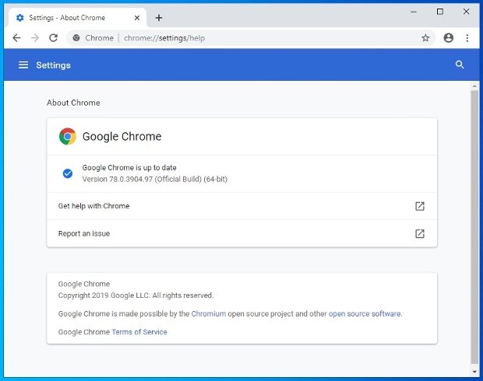Open a new tab with plus button
The image size is (483, 381).
159,18
